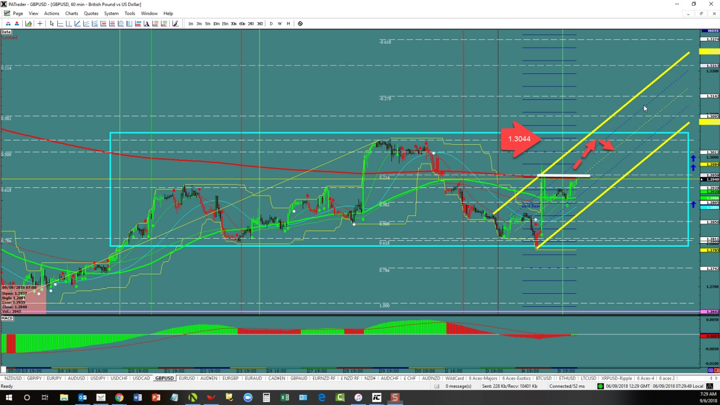This screenshot has height=405, width=720.
Task: Click the envelope messages icon in status bar
Action: coord(437,386)
